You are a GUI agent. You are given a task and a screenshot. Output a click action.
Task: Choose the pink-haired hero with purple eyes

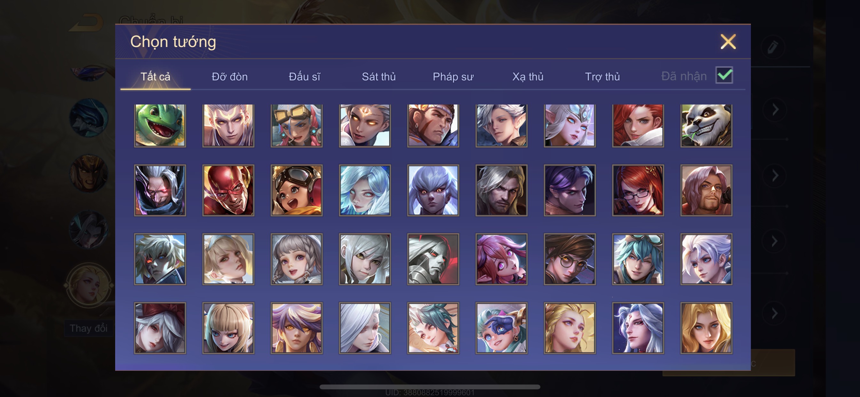tap(501, 259)
